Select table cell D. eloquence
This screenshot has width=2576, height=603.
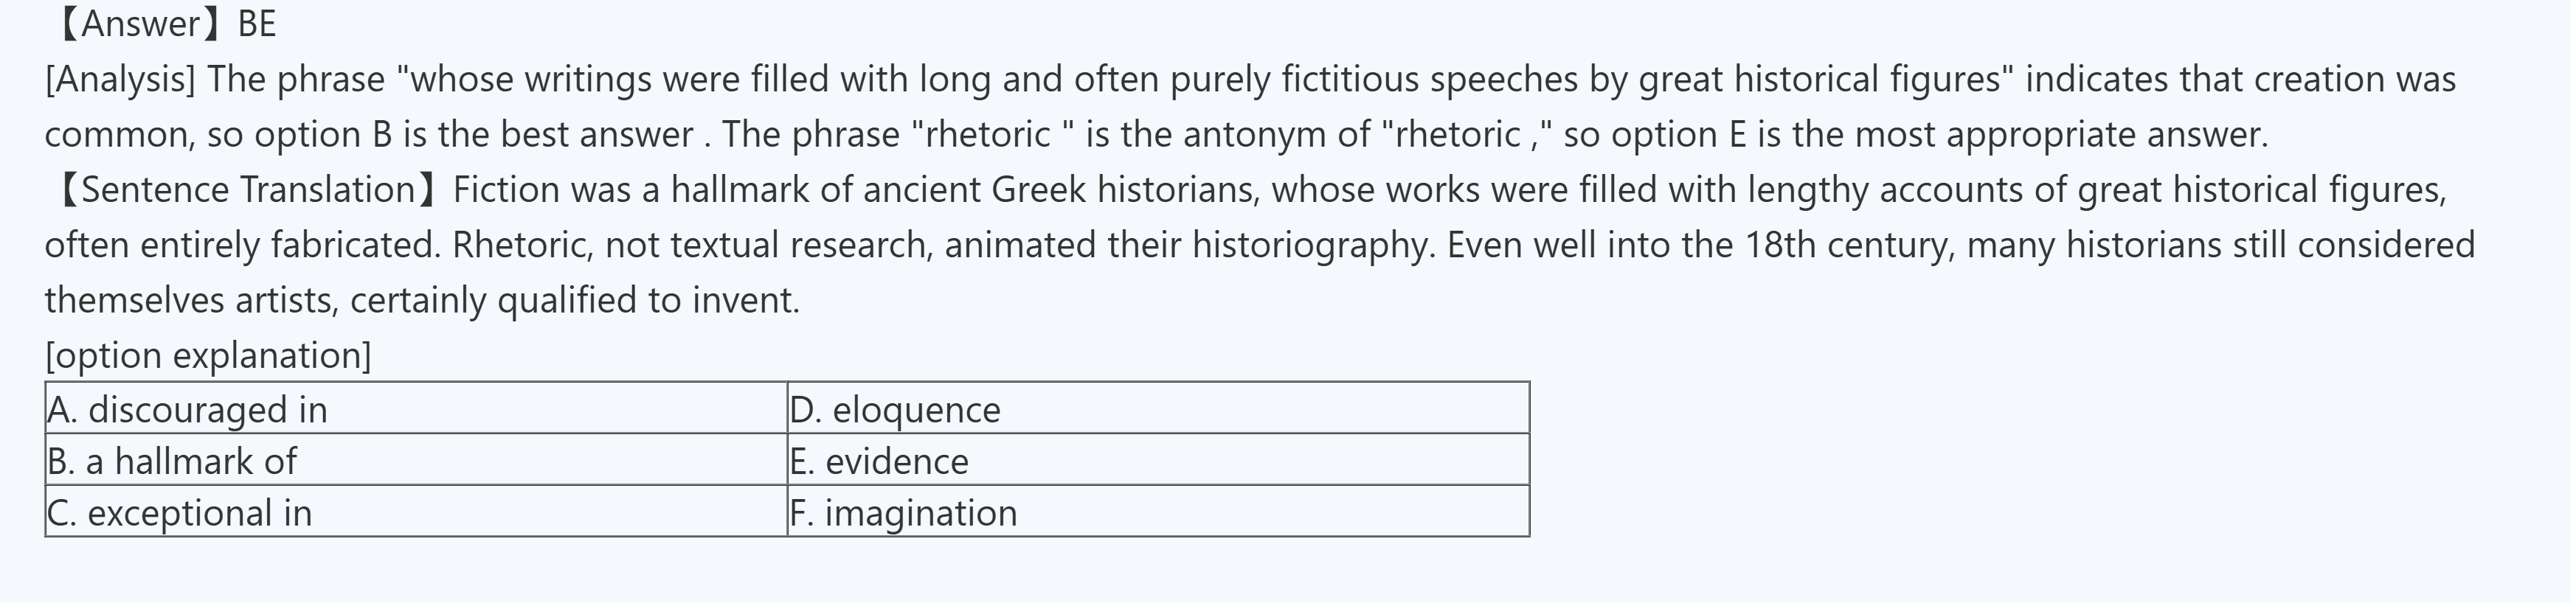click(x=895, y=410)
